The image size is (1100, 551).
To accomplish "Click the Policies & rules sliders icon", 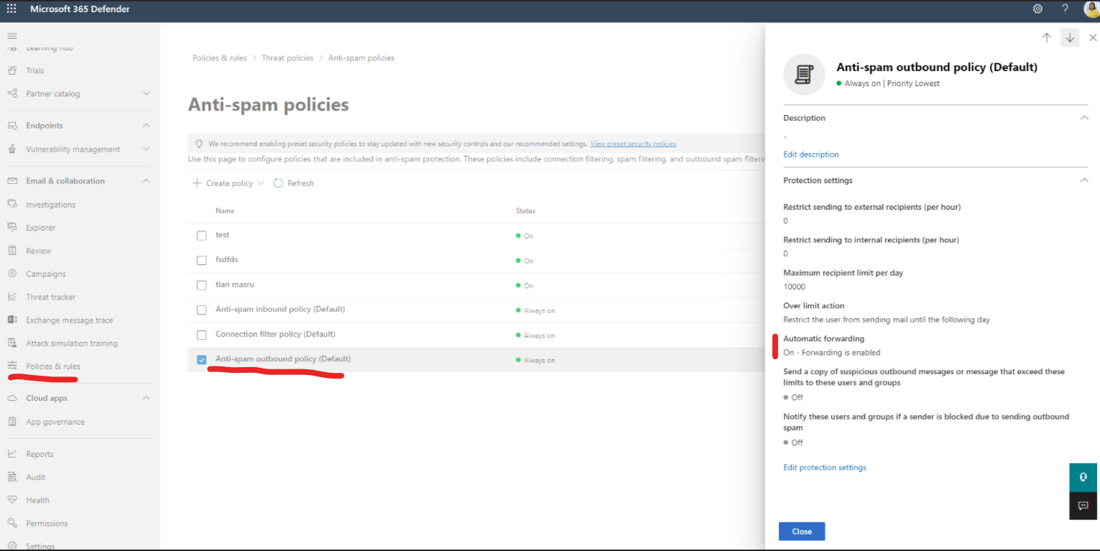I will coord(12,366).
